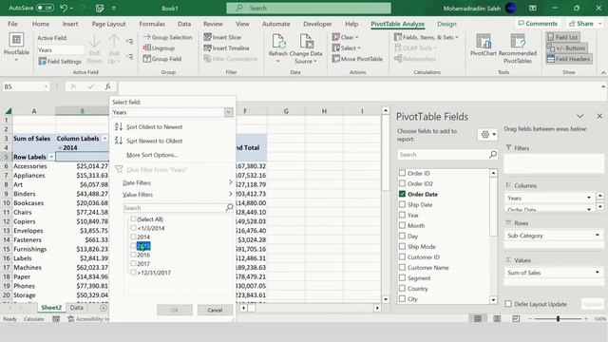Click the filter list search box
The height and width of the screenshot is (342, 608).
(174, 208)
